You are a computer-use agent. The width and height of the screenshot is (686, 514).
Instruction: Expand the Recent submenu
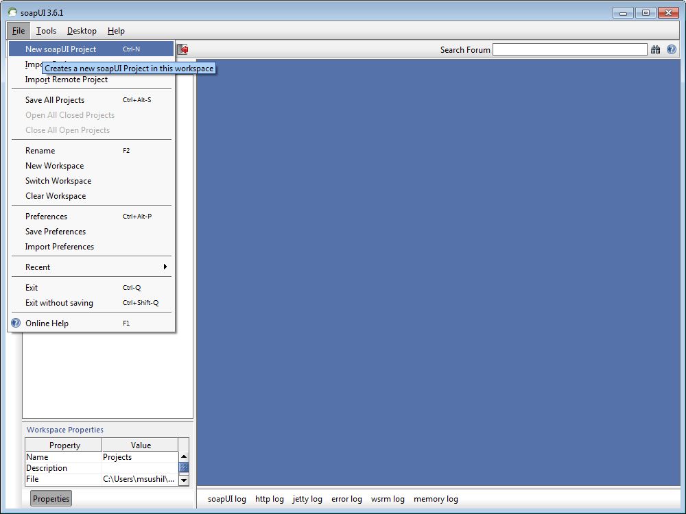tap(37, 267)
